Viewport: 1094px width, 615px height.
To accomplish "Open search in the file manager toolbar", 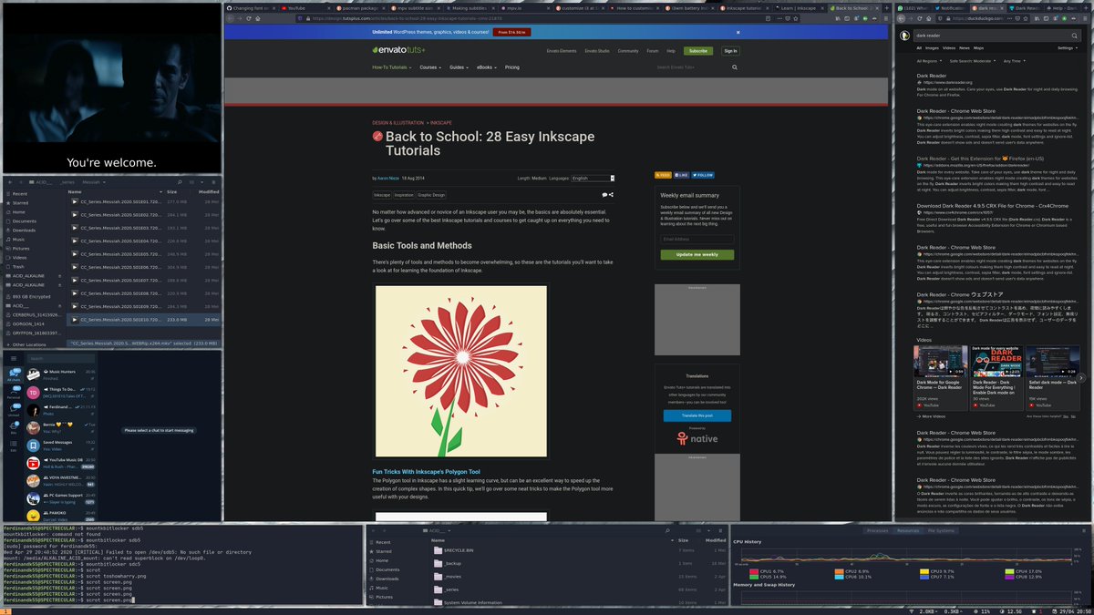I will click(x=181, y=182).
